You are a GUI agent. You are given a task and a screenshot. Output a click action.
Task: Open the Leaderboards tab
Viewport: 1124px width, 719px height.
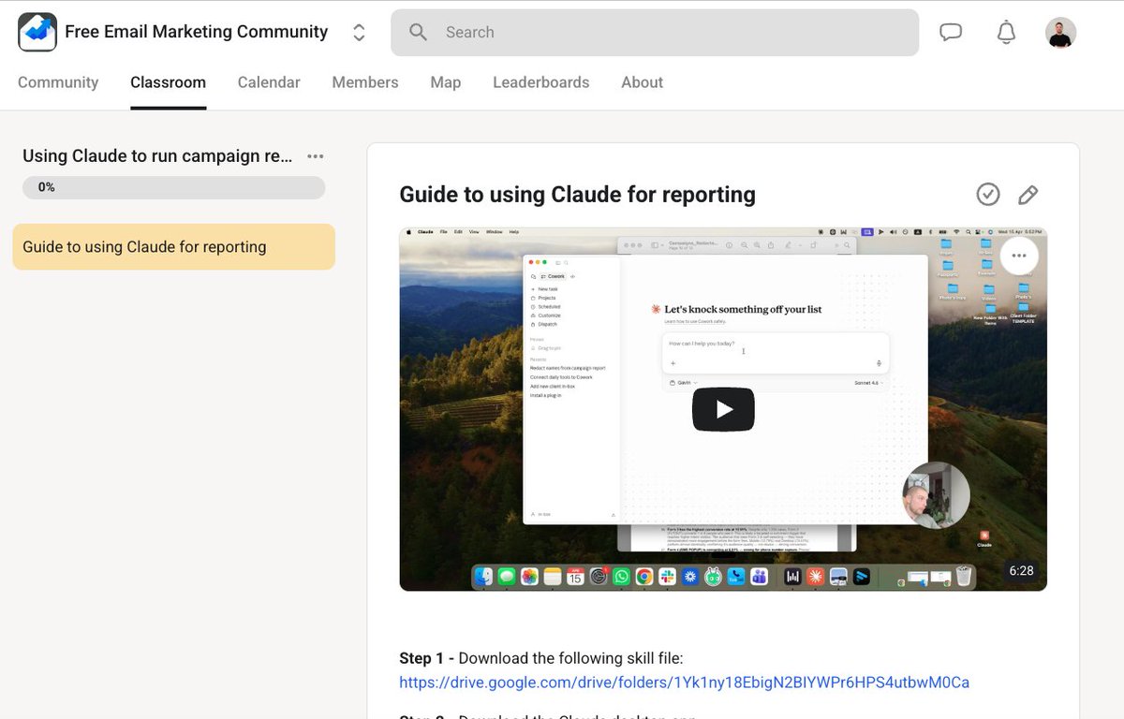click(541, 82)
